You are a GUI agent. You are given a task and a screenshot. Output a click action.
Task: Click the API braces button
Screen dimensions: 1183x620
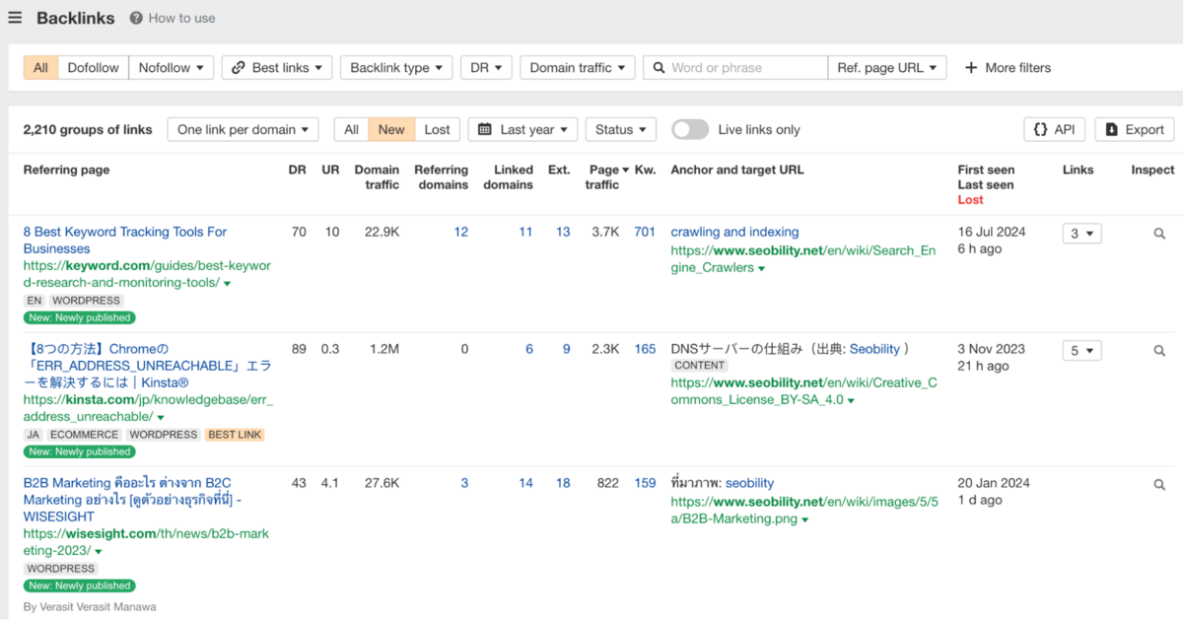tap(1054, 129)
